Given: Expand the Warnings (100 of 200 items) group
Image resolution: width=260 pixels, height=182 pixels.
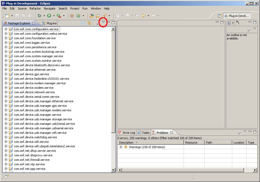Looking at the screenshot, I should coord(121,147).
